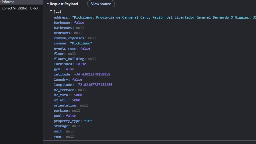Image resolution: width=256 pixels, height=144 pixels.
Task: Click the pool false value
Action: [x=71, y=116]
